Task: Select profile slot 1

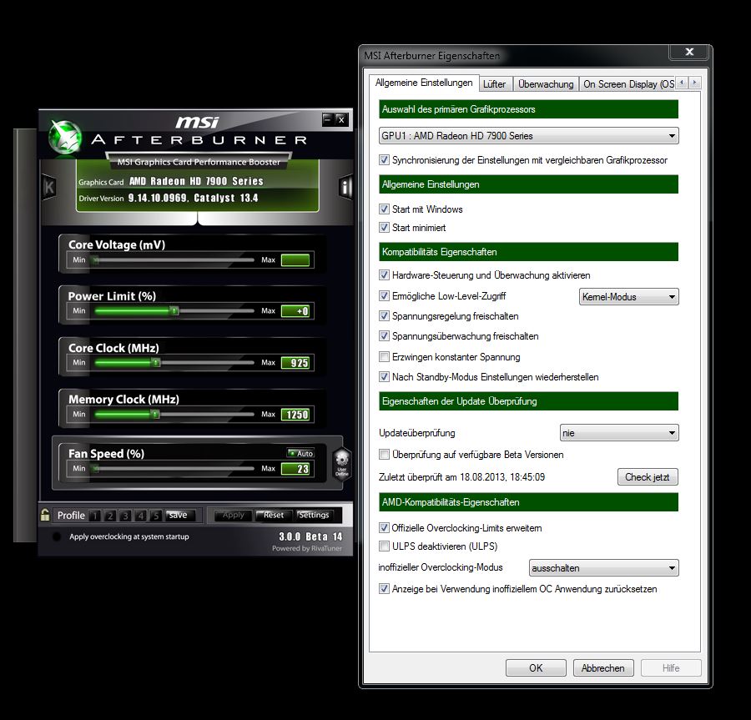Action: (x=95, y=516)
